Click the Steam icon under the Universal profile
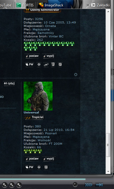Screen dimensions: 114x189 pos(39,167)
